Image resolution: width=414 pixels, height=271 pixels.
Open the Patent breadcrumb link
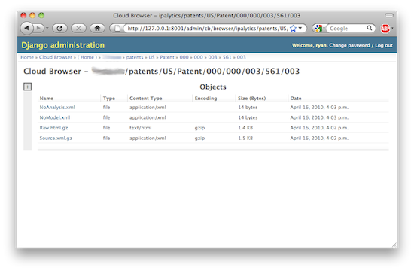coord(167,57)
